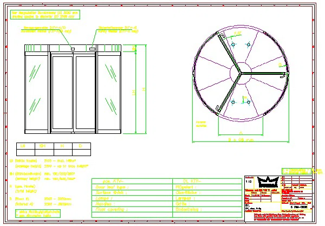The image size is (325, 226).
Task: Click the "Handles :" row label
Action: point(105,204)
